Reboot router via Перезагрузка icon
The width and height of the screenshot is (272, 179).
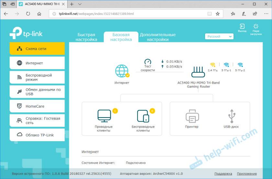[256, 27]
